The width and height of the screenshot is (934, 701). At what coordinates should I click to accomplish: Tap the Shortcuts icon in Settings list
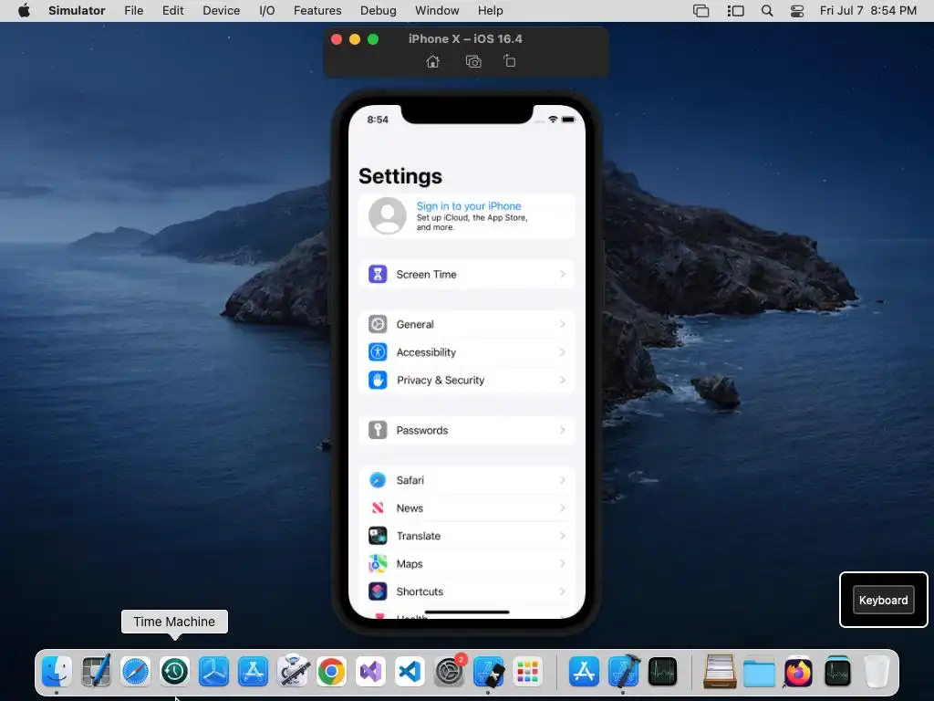coord(378,591)
